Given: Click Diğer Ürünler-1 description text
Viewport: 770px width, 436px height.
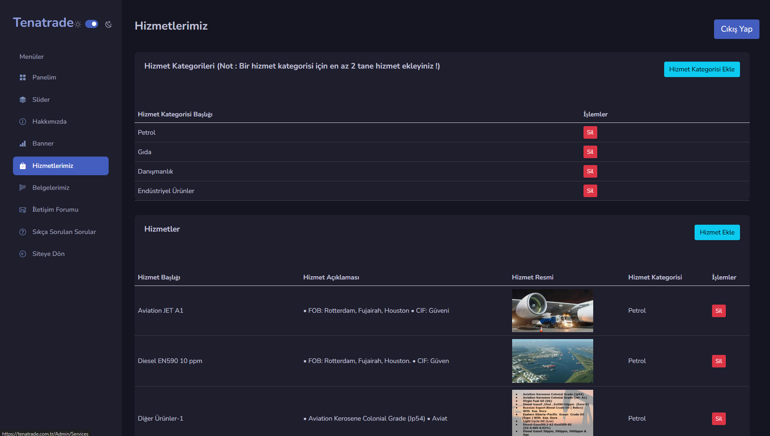Looking at the screenshot, I should click(x=375, y=419).
